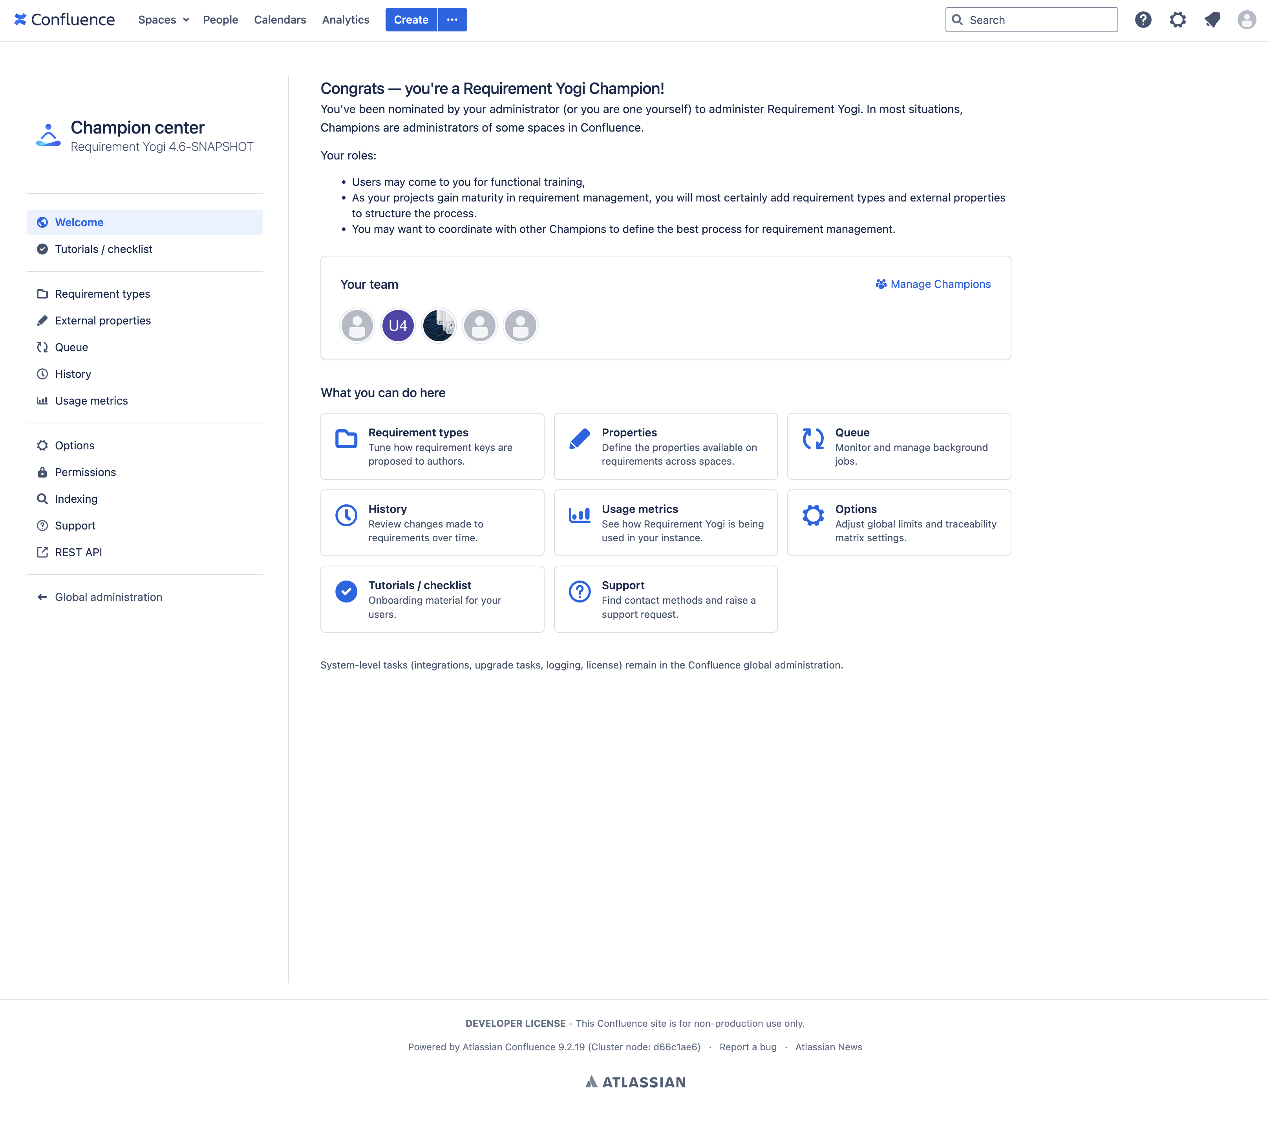Open the administration gear icon in header
Viewport: 1269px width, 1132px height.
[1178, 20]
